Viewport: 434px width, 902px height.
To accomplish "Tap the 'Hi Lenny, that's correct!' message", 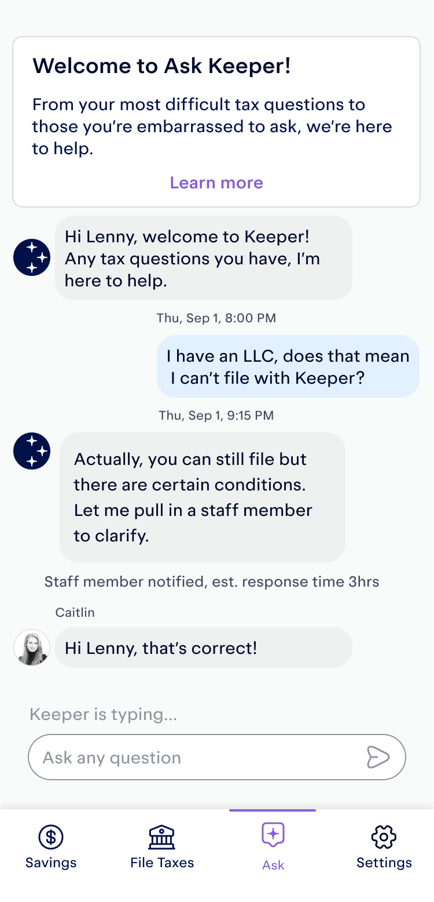I will [x=204, y=648].
